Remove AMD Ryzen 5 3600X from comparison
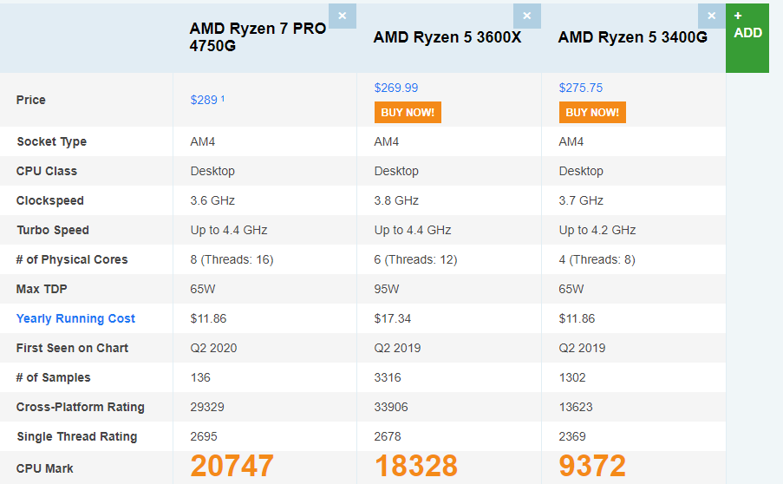The image size is (783, 484). [526, 16]
